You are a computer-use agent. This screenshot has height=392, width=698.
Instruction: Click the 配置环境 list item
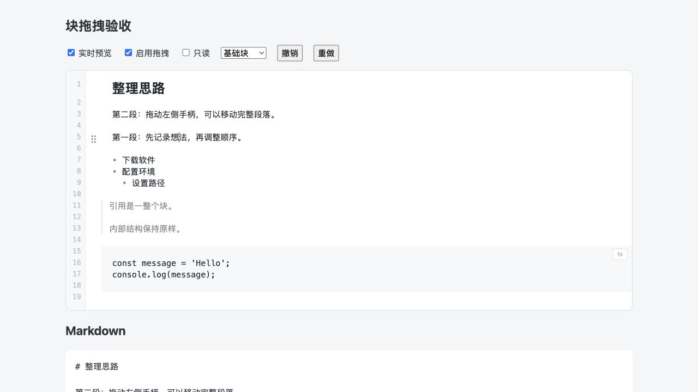(x=139, y=171)
